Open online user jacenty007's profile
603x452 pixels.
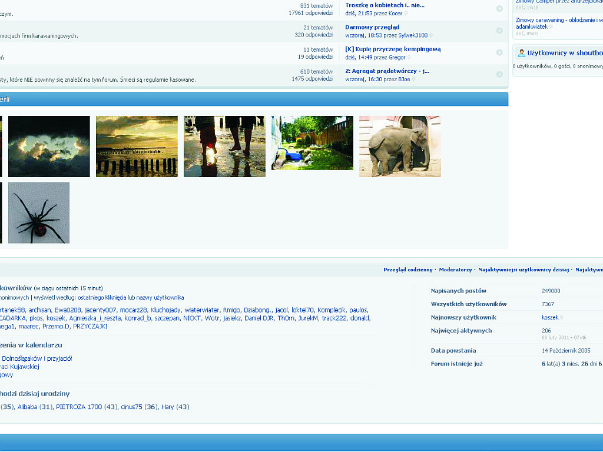pos(100,310)
